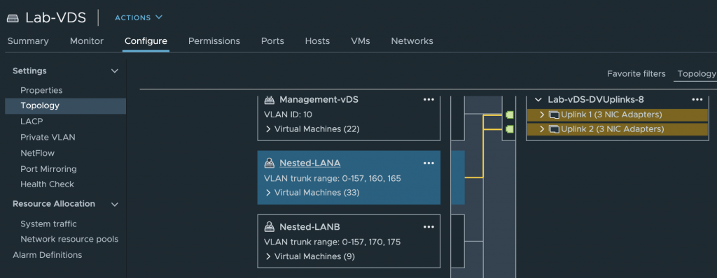The image size is (717, 278).
Task: Click the Uplink 2 green port connector
Action: click(x=510, y=129)
